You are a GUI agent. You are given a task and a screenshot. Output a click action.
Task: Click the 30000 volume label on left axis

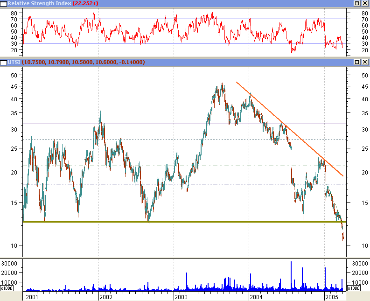click(x=9, y=264)
